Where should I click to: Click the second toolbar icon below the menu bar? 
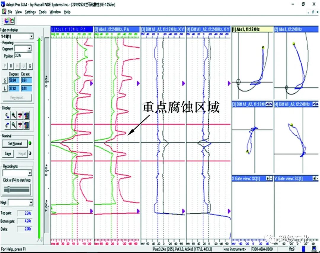12,20
